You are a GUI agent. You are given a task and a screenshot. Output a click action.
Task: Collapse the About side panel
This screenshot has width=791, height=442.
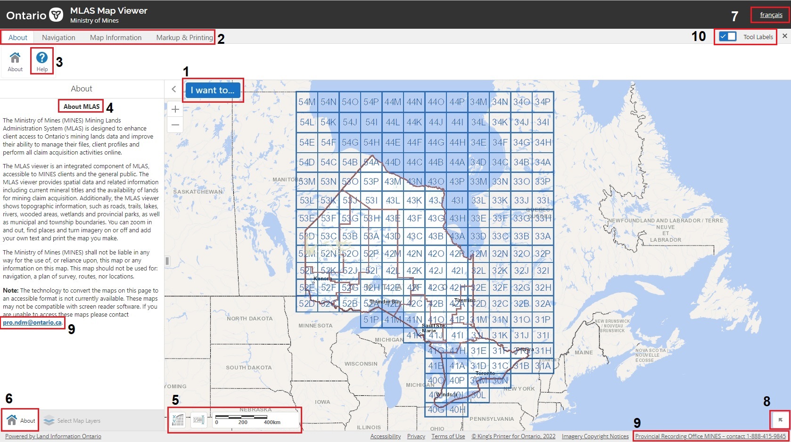174,89
